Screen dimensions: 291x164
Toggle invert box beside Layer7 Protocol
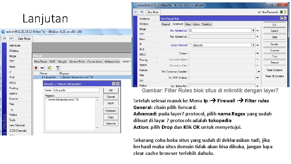pyautogui.click(x=190, y=45)
